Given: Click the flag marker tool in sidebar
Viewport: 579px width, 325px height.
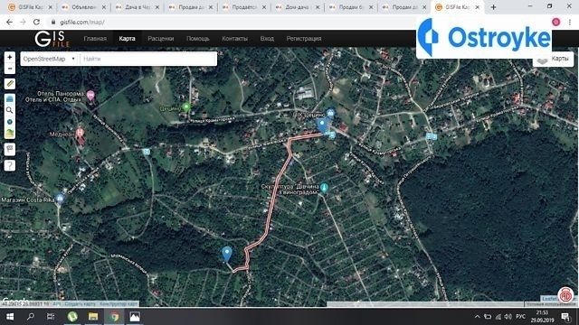Looking at the screenshot, I should pyautogui.click(x=10, y=149).
